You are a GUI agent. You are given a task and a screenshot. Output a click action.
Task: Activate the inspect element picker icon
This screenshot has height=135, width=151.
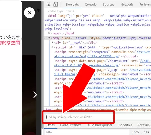[x=48, y=5]
